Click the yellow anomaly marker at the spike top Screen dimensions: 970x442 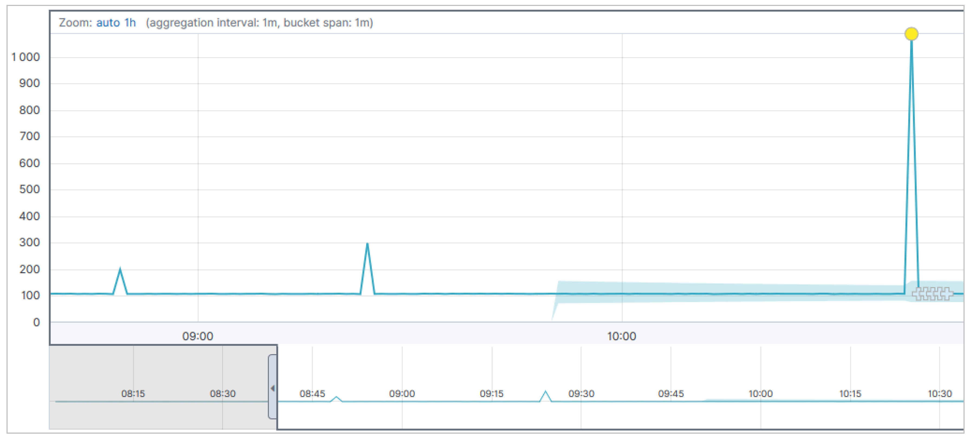[x=911, y=34]
